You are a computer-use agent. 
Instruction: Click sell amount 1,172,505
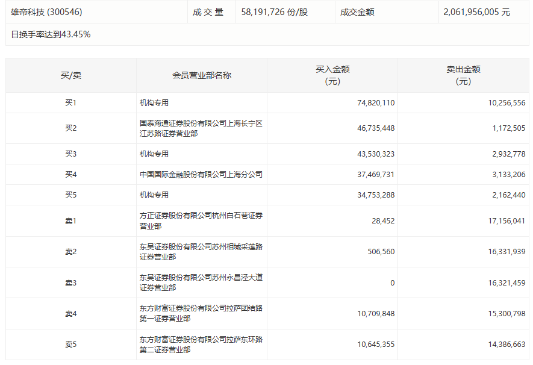[508, 128]
